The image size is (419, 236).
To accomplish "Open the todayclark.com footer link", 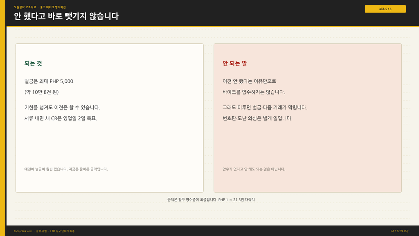I will tap(23, 231).
